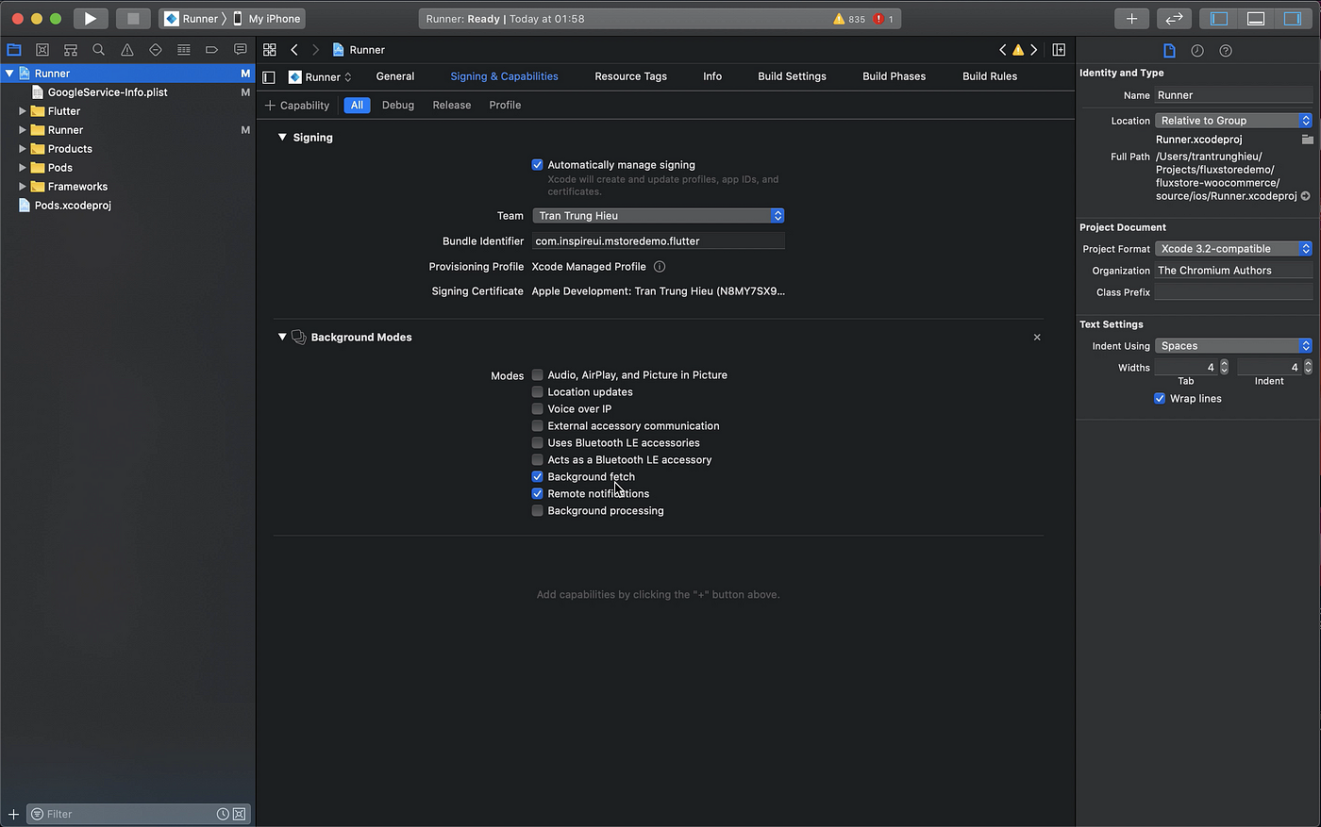This screenshot has height=827, width=1321.
Task: Jump to the next issue arrow
Action: pos(1034,50)
